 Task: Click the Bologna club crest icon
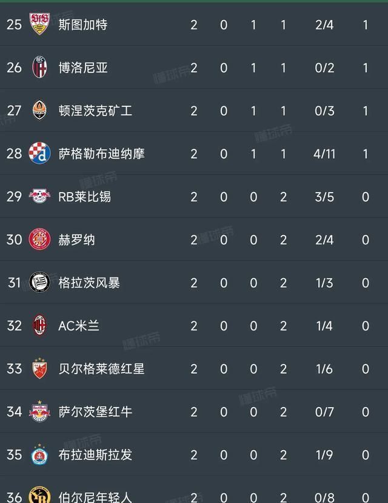tap(39, 67)
